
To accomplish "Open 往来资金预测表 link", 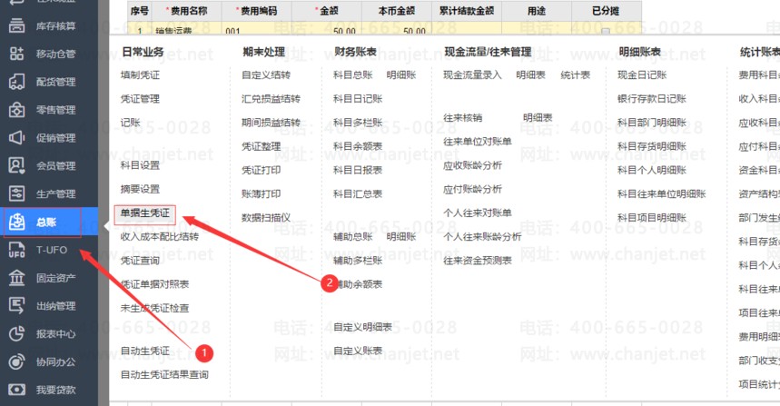I will [x=478, y=260].
